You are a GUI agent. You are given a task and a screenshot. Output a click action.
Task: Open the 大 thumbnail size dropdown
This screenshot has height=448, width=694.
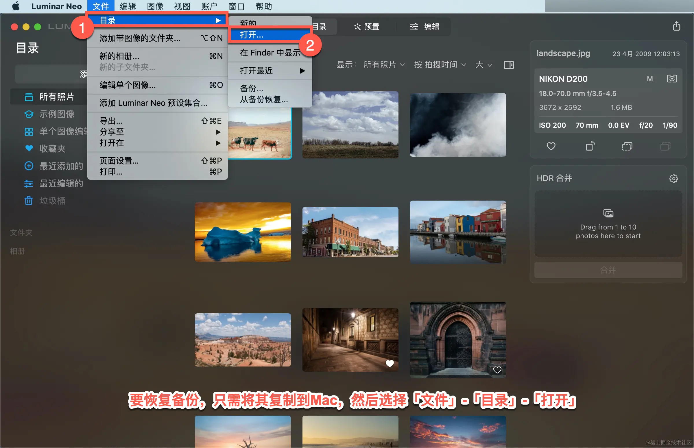point(483,64)
